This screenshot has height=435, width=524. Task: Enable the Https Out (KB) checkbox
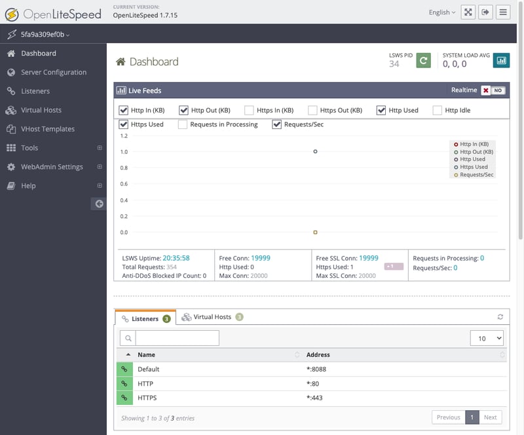312,110
